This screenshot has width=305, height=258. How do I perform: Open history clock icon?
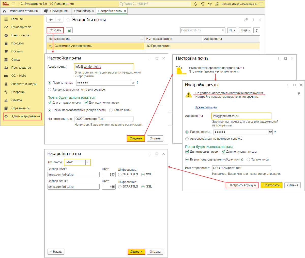tap(203, 4)
